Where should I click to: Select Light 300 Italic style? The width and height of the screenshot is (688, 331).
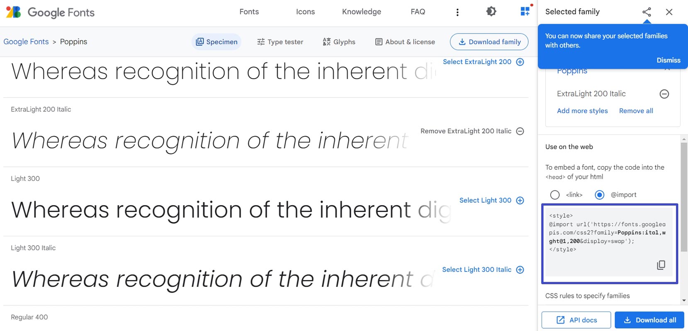pyautogui.click(x=483, y=270)
